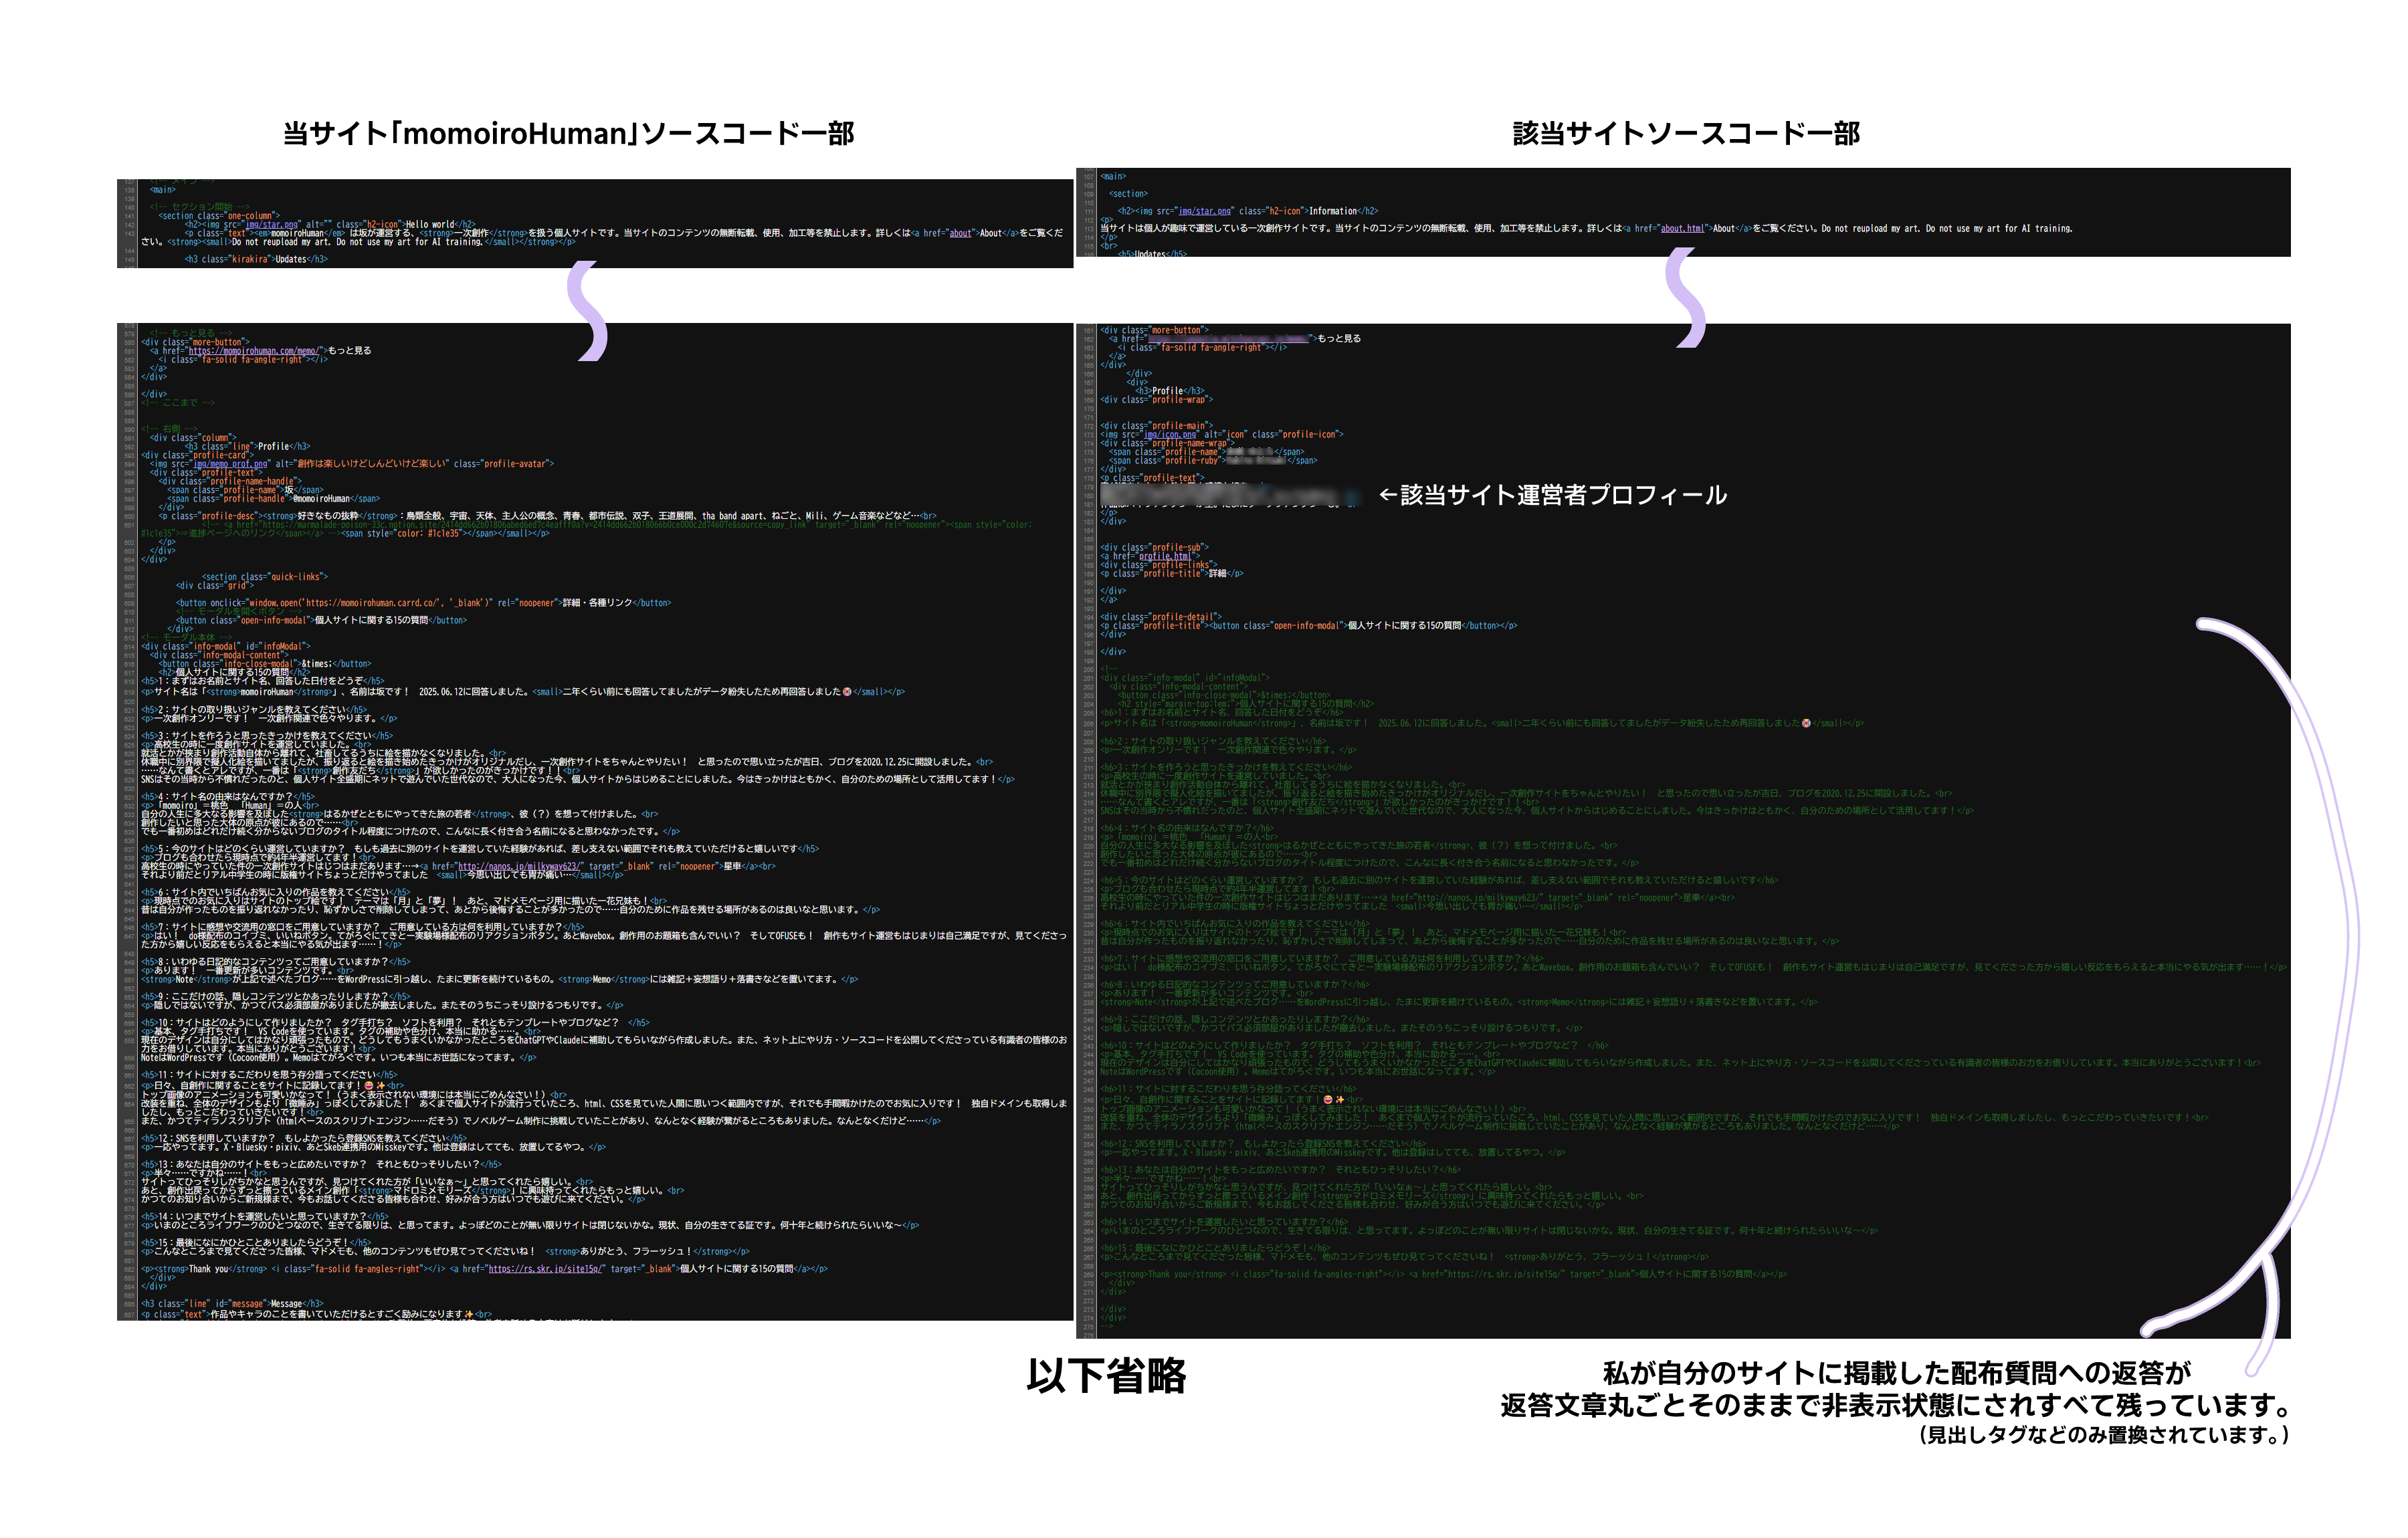2408x1538 pixels.
Task: Click the profile.html link in right panel
Action: coord(1165,556)
